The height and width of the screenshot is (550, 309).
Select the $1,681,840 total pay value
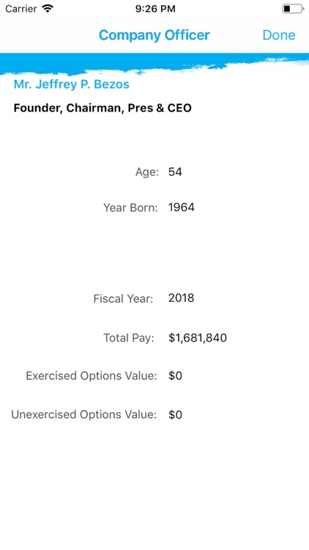click(198, 338)
